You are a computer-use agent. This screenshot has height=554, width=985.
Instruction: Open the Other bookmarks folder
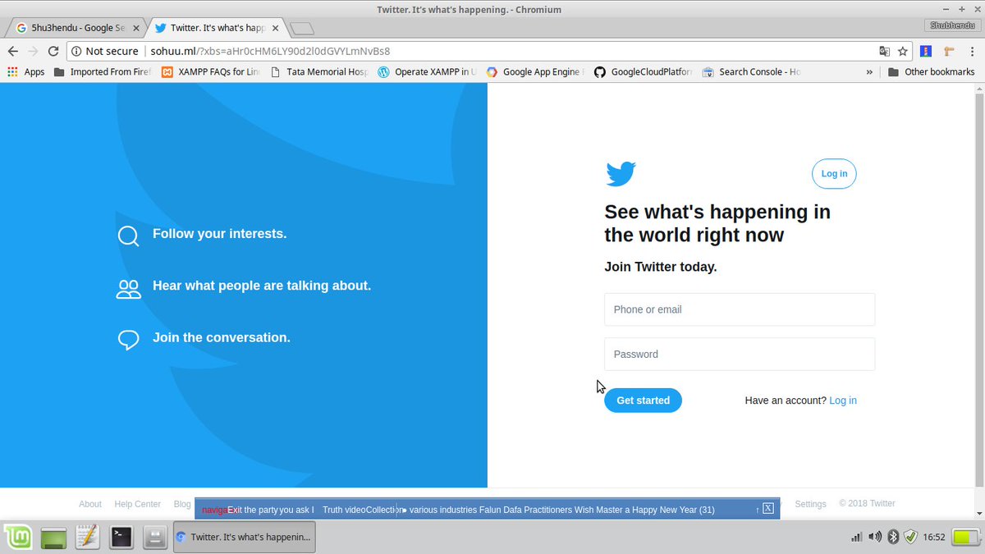coord(931,72)
